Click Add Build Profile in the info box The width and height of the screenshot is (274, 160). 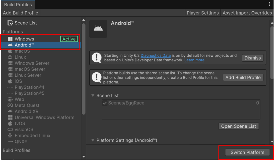point(243,77)
